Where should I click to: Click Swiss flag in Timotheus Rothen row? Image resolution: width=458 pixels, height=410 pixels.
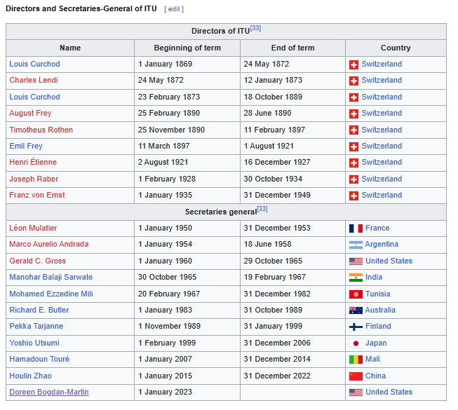point(353,130)
